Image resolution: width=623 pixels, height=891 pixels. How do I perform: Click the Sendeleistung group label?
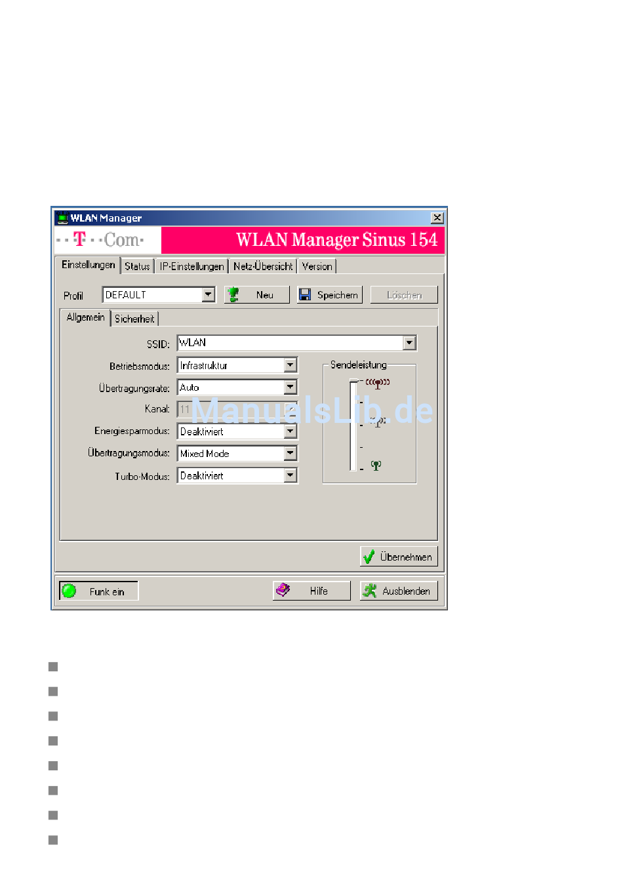359,365
